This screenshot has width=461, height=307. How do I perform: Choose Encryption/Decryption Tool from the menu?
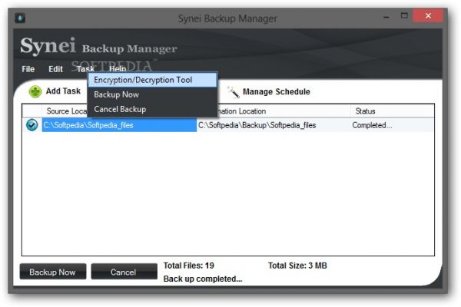pos(153,80)
